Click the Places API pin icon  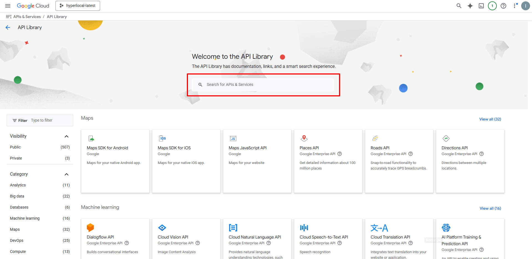[x=304, y=138]
